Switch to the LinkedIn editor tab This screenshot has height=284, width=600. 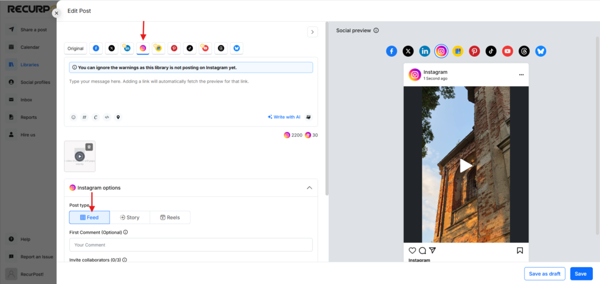click(127, 49)
